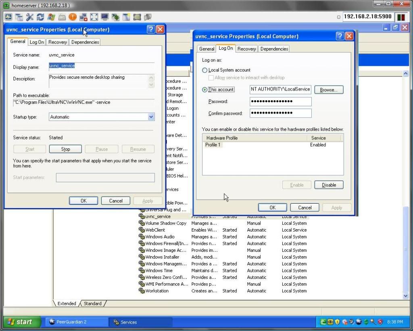Stop the uvnc_service with the Stop button
This screenshot has width=413, height=331.
point(65,149)
